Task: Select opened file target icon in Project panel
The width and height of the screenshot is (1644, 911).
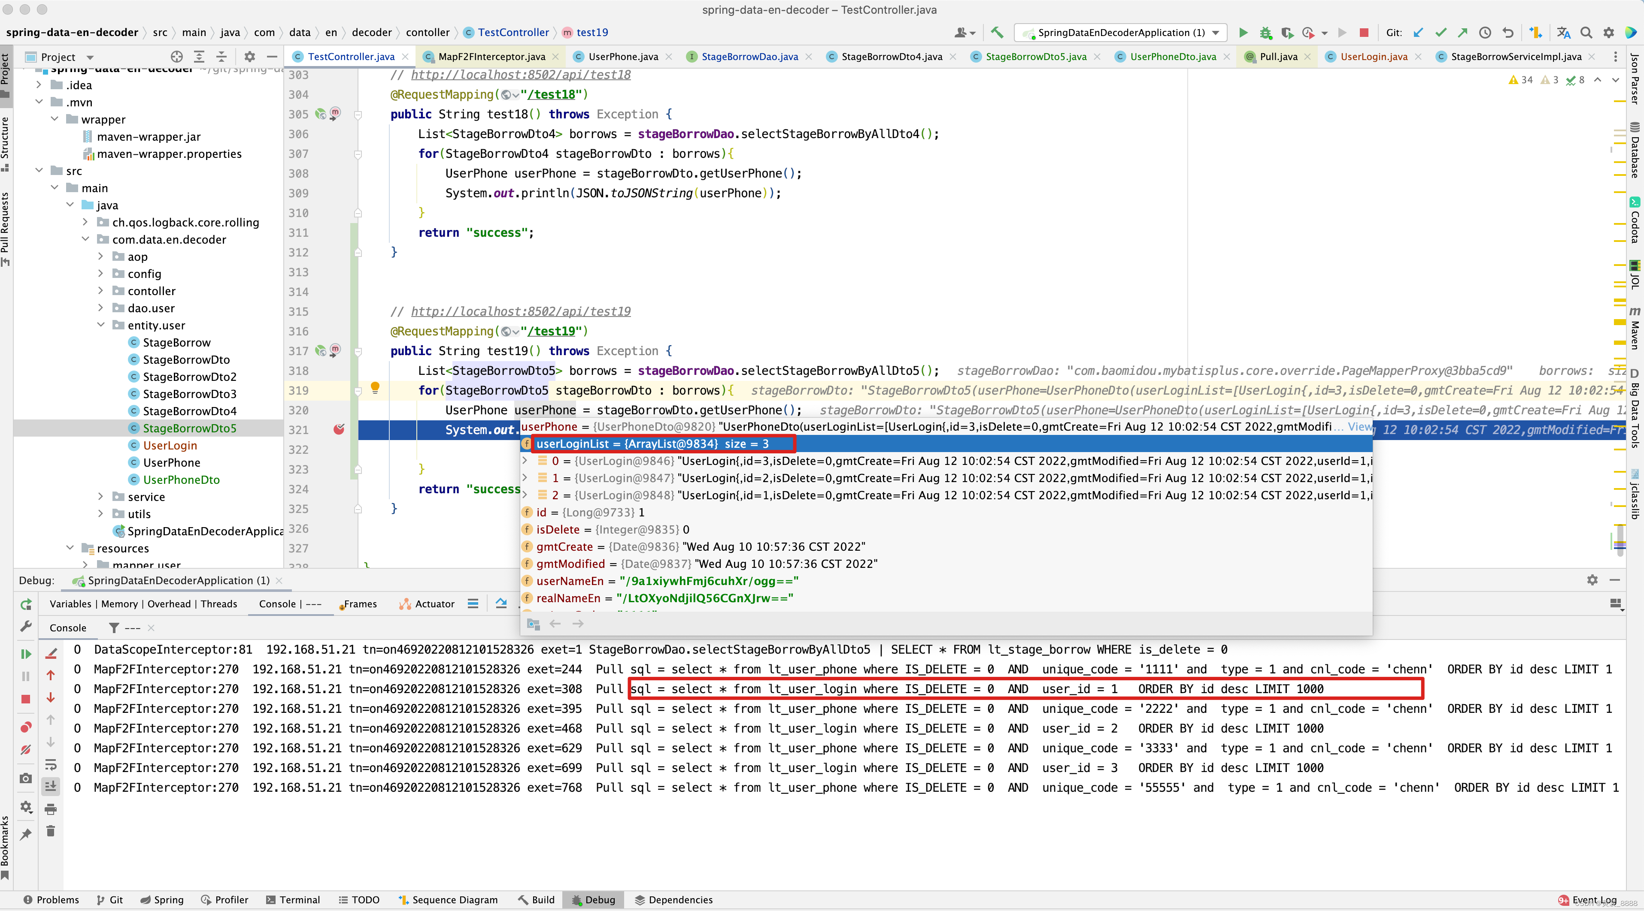Action: click(177, 56)
